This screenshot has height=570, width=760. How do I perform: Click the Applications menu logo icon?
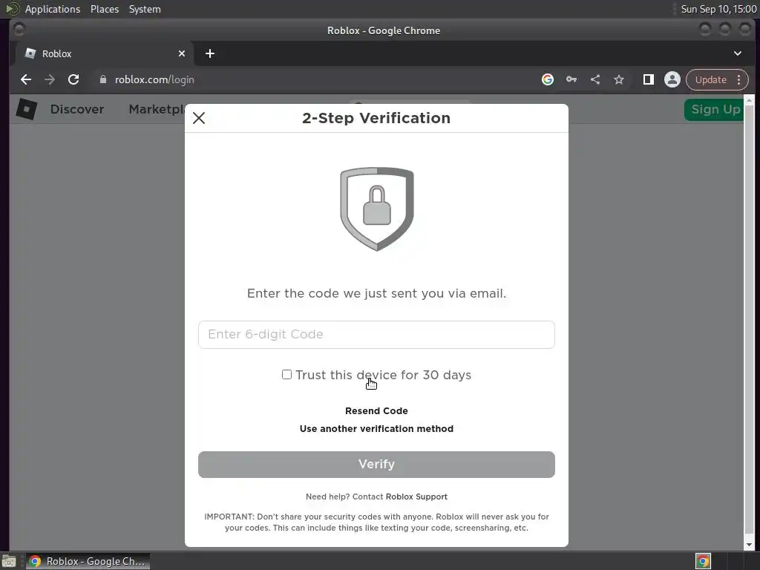pyautogui.click(x=12, y=9)
